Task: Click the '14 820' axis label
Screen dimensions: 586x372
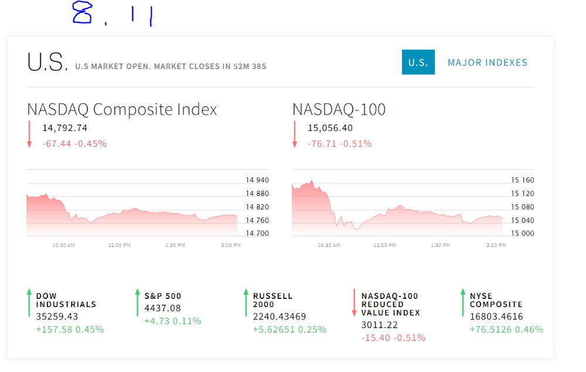Action: tap(257, 207)
